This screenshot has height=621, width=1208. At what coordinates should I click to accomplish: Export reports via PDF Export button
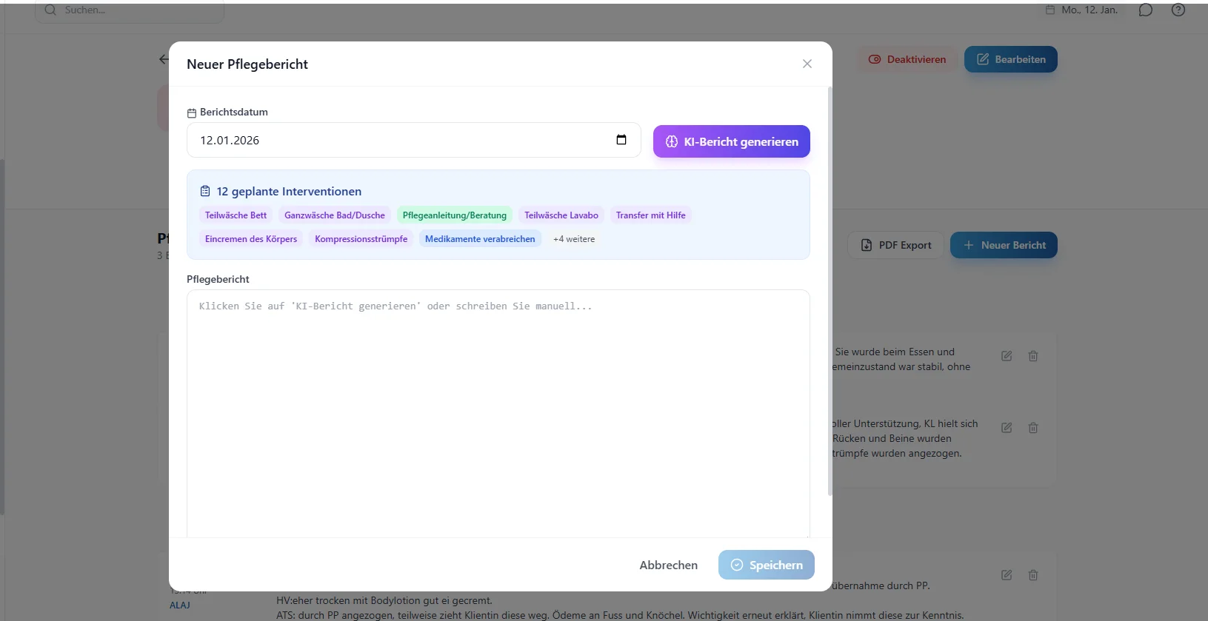(896, 245)
